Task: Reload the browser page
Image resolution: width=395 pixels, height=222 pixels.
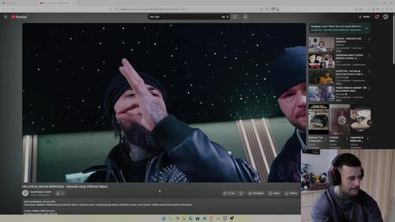Action: (x=12, y=9)
